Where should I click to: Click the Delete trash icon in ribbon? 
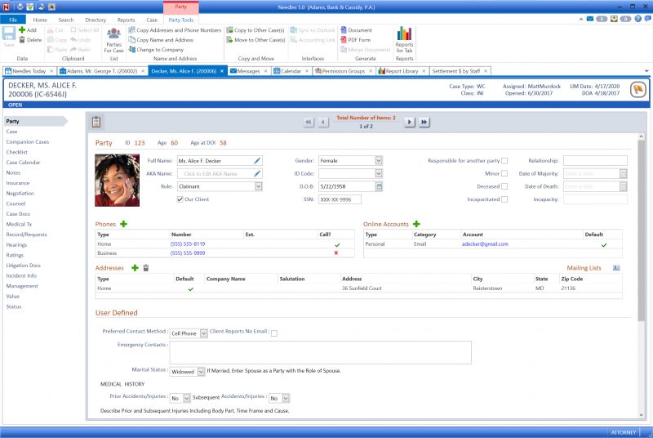pyautogui.click(x=22, y=40)
